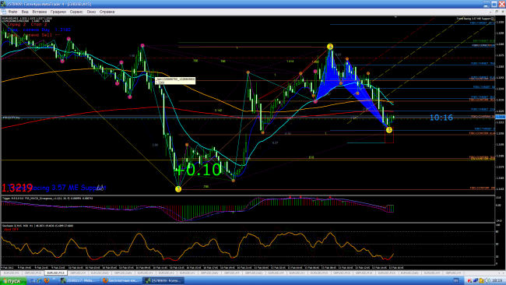Switch to the active EURUSD,M15 chart tab

pyautogui.click(x=56, y=273)
